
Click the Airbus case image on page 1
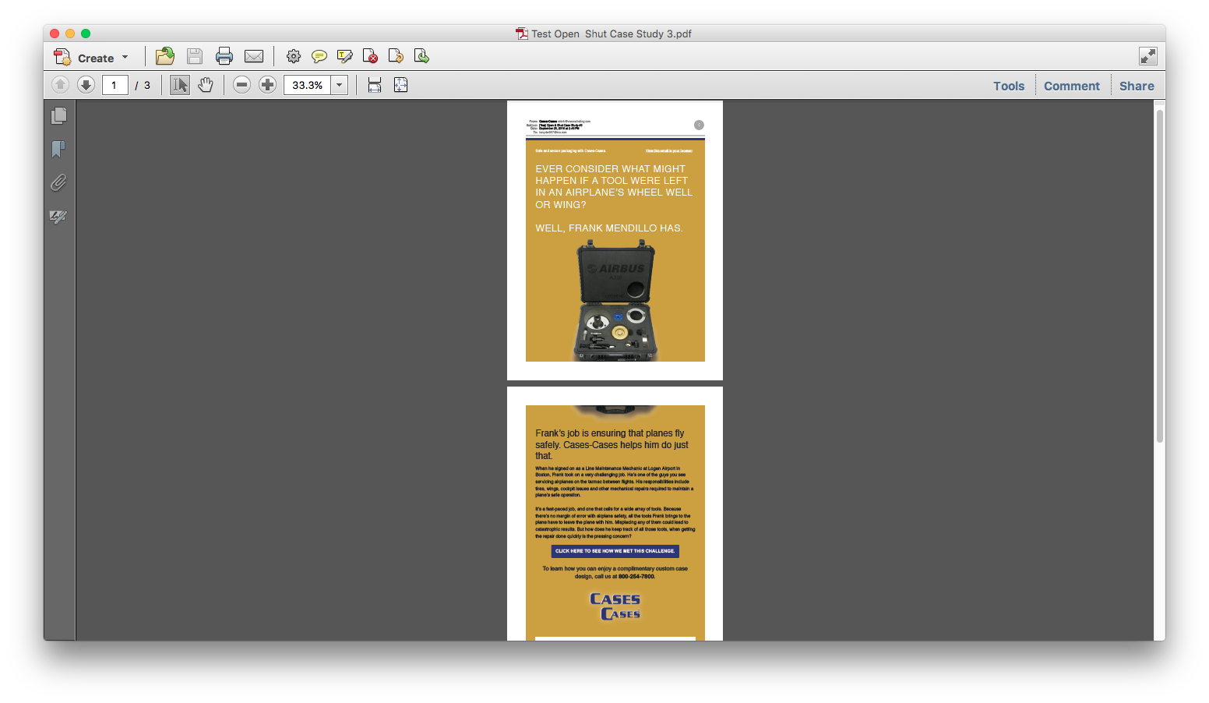pos(616,301)
